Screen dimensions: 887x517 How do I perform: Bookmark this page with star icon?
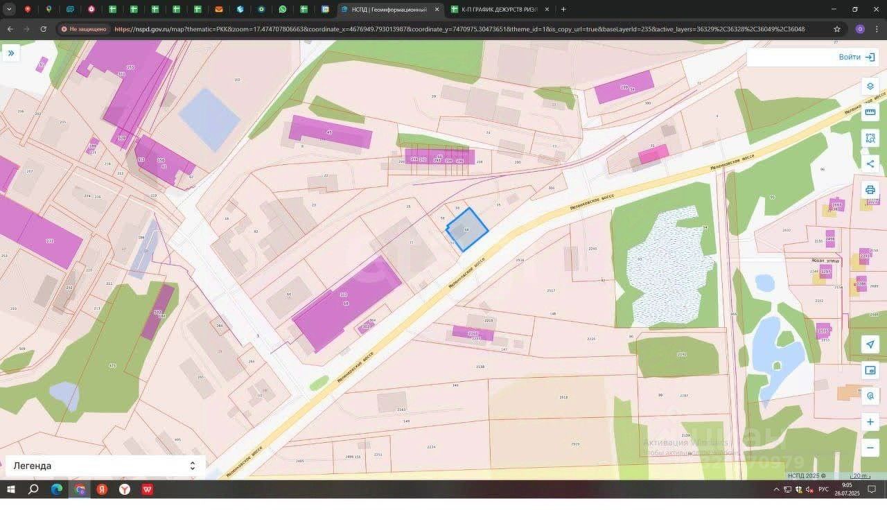click(837, 29)
